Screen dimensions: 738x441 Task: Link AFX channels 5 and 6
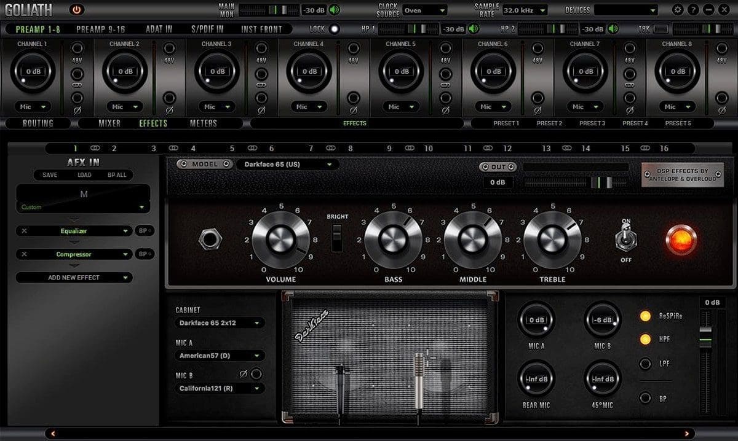pyautogui.click(x=252, y=148)
